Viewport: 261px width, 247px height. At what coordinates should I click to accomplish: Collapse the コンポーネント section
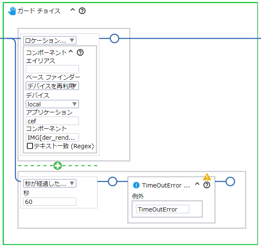71,52
